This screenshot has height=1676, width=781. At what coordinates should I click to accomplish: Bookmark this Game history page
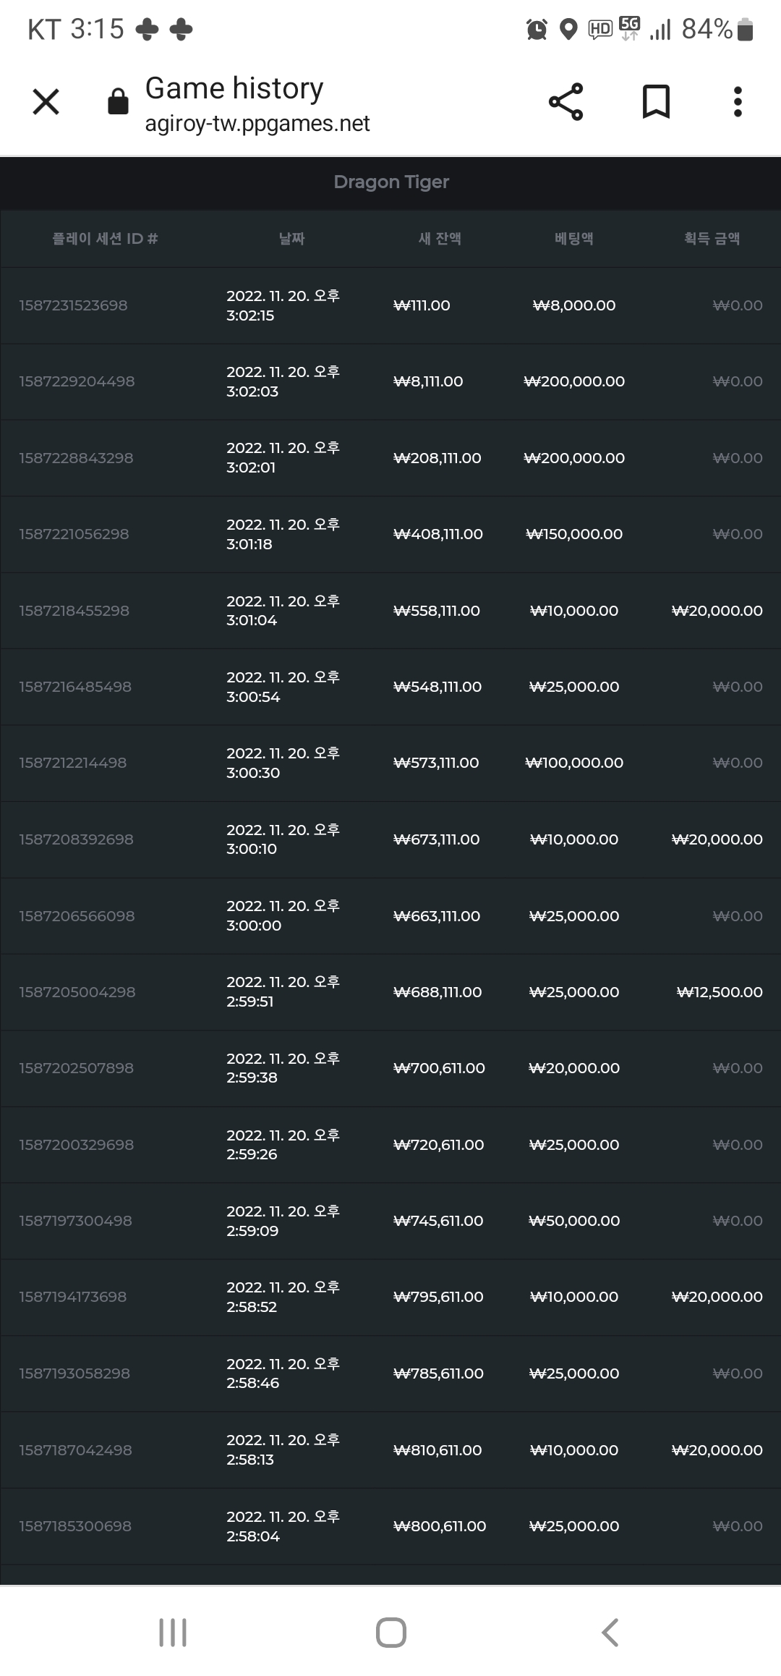(656, 101)
